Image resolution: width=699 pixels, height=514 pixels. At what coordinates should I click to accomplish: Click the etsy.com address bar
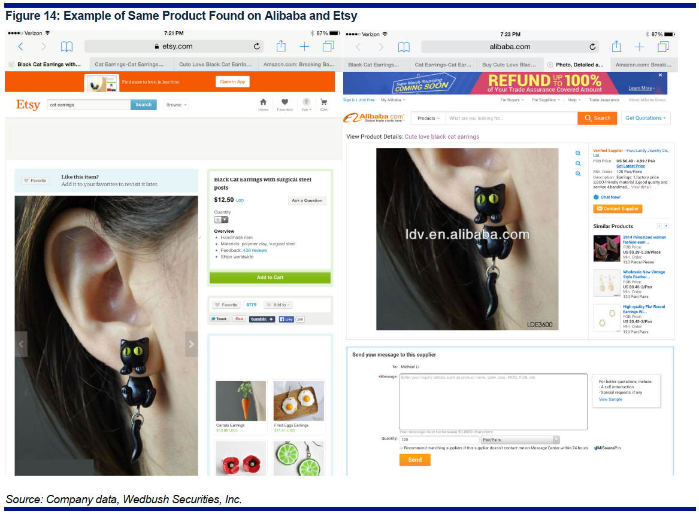point(174,46)
